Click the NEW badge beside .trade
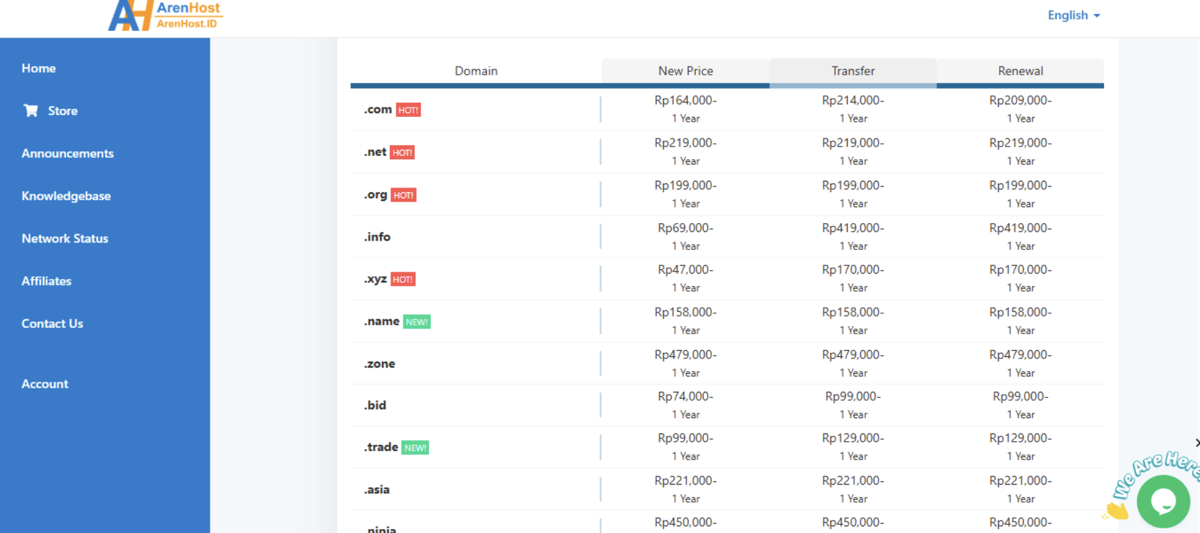 pos(415,448)
